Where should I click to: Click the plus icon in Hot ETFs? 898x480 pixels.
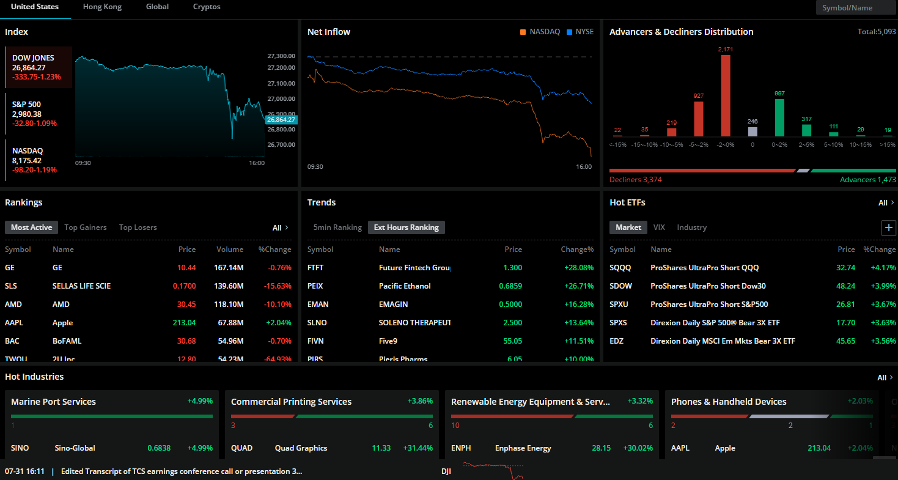[888, 228]
